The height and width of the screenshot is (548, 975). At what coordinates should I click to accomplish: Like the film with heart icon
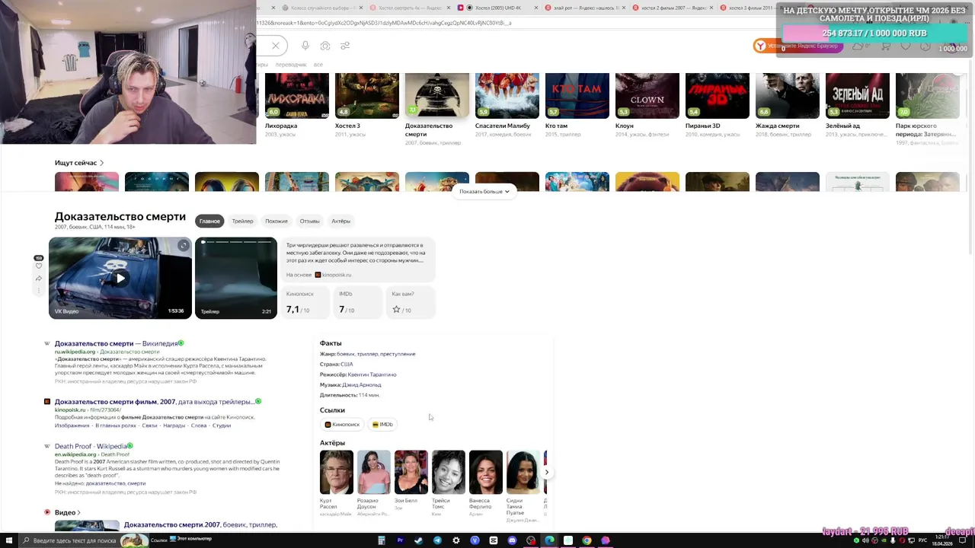pyautogui.click(x=39, y=266)
